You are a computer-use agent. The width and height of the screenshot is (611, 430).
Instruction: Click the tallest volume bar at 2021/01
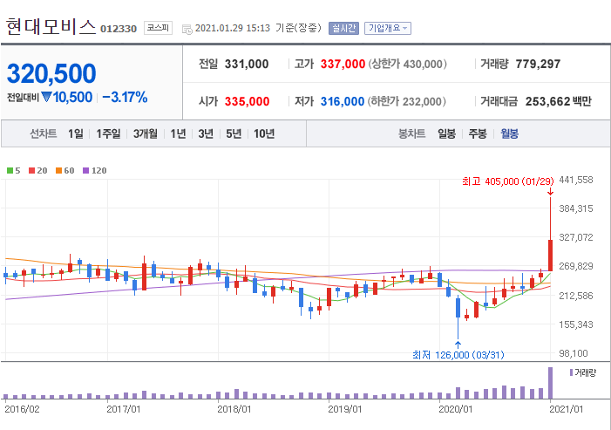point(550,383)
